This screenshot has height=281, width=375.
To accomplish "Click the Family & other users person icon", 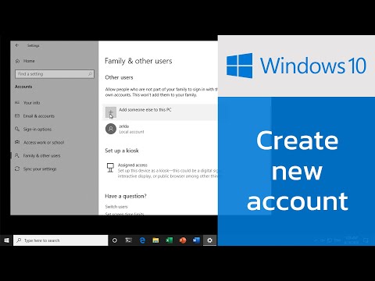I will click(x=17, y=155).
